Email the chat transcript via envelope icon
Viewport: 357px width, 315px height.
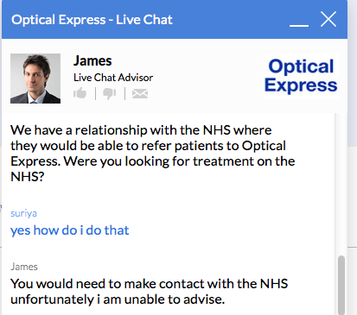point(140,94)
